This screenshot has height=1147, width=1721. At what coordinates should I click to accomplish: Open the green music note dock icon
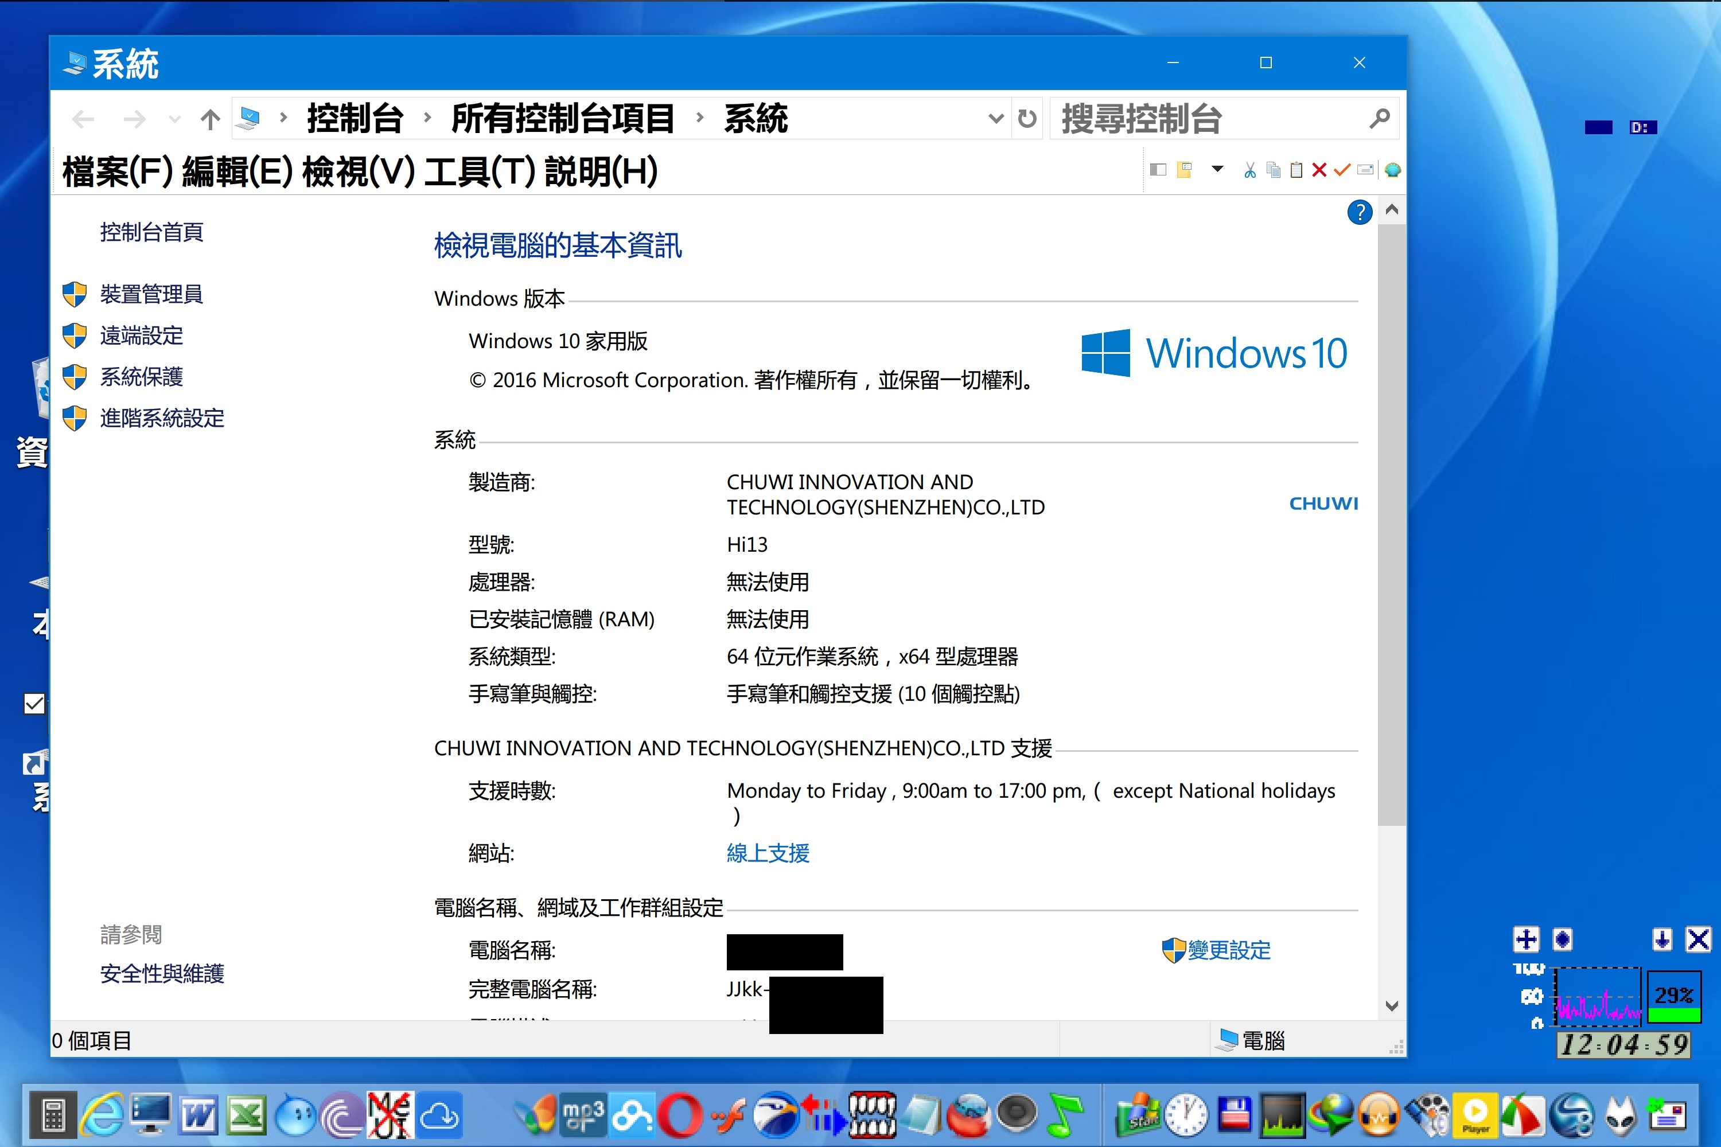1065,1115
